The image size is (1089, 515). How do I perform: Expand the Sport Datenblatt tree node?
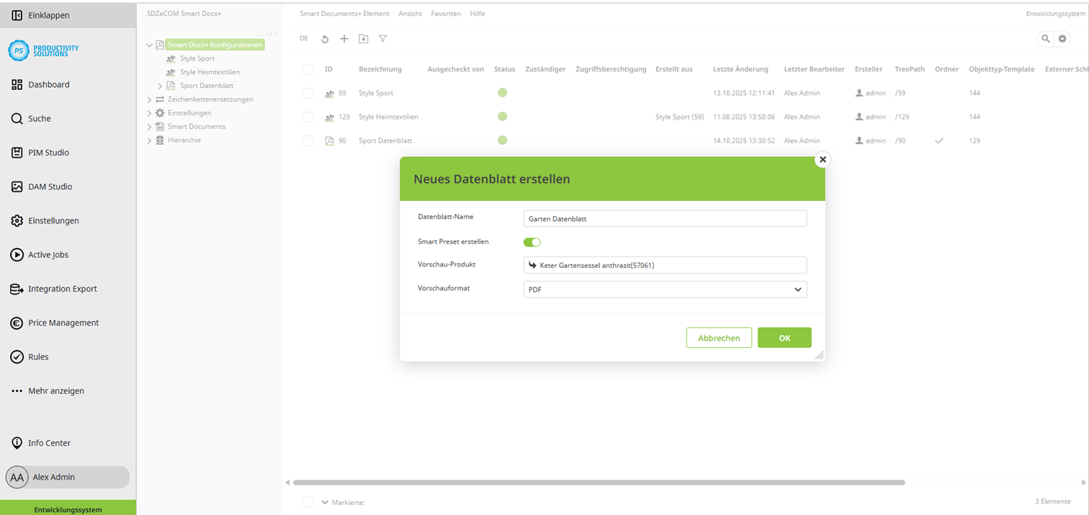pyautogui.click(x=159, y=85)
